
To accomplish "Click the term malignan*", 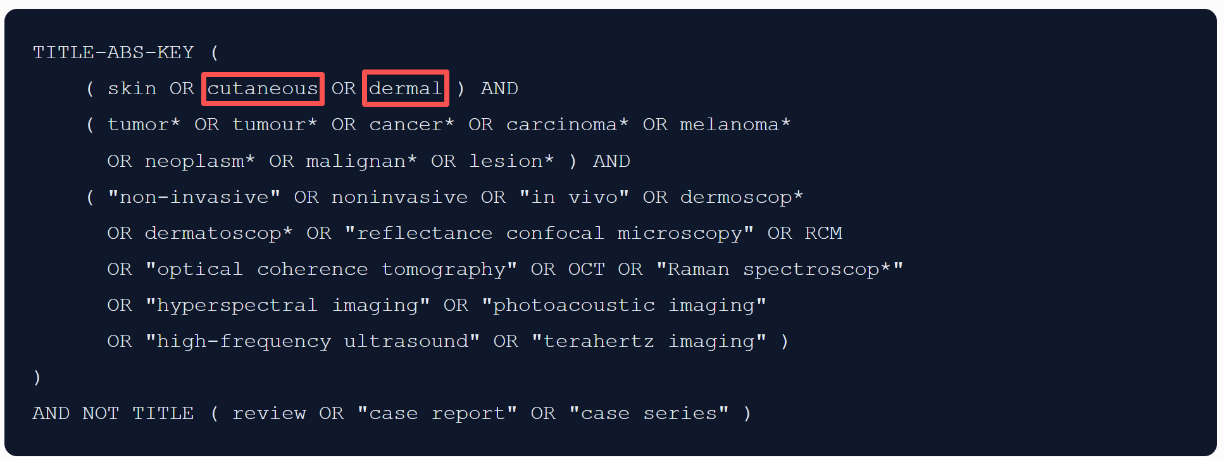I will click(361, 161).
